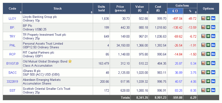Open the LLOY stock code link
222x103 pixels.
12,18
